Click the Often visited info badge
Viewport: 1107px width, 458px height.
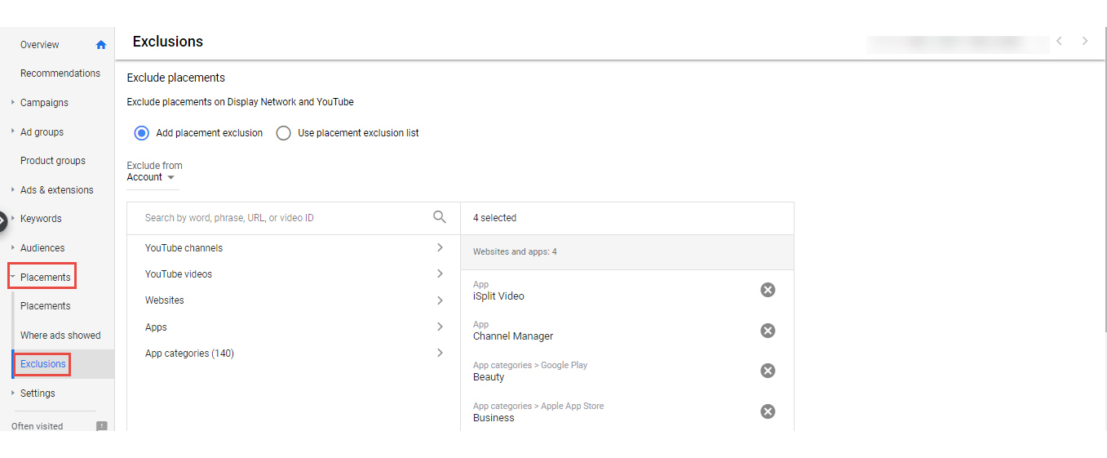pyautogui.click(x=102, y=426)
